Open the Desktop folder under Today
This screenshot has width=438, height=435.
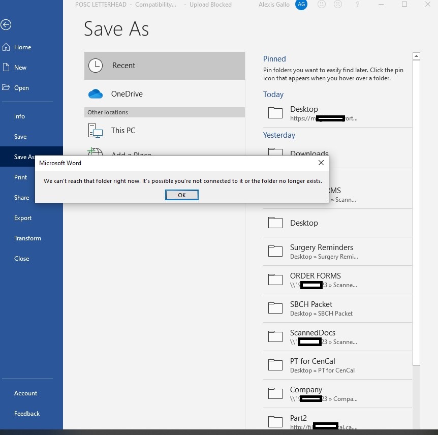[337, 113]
